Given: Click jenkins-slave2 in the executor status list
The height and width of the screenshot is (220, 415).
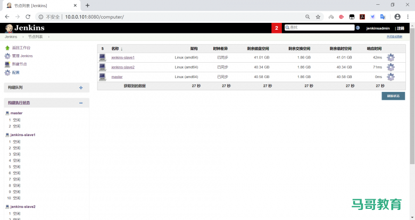Looking at the screenshot, I should tap(23, 207).
